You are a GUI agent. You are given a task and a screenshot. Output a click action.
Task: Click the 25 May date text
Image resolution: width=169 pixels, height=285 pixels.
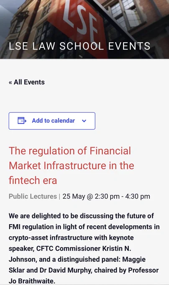[74, 197]
